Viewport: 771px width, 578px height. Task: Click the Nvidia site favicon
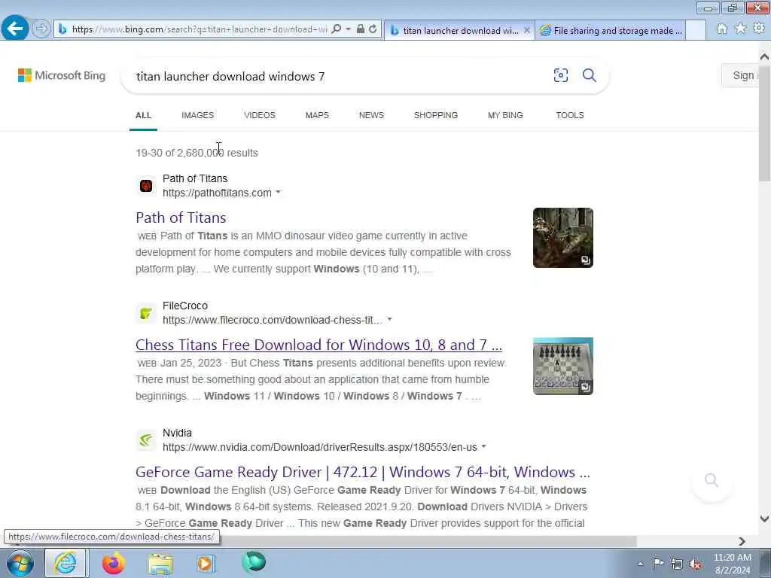coord(146,440)
